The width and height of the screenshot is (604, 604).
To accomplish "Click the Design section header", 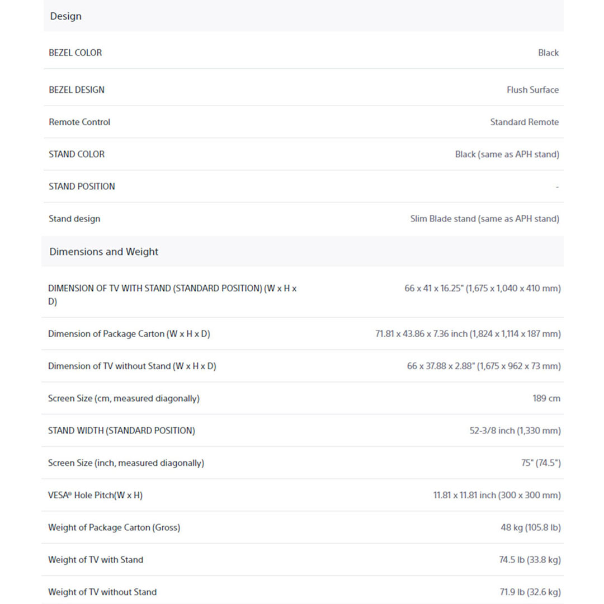I will [66, 16].
